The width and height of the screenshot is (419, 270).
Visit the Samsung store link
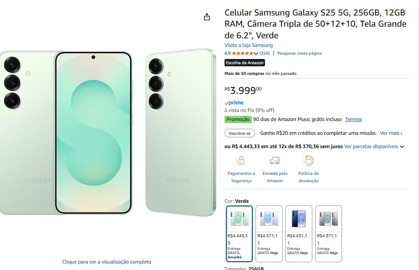(x=248, y=45)
